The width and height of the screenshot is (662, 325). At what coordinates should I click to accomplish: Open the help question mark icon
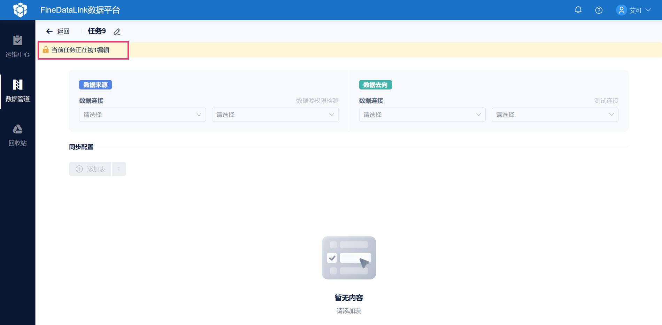(x=599, y=10)
